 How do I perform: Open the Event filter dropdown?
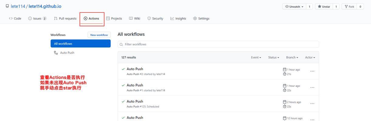coord(256,57)
